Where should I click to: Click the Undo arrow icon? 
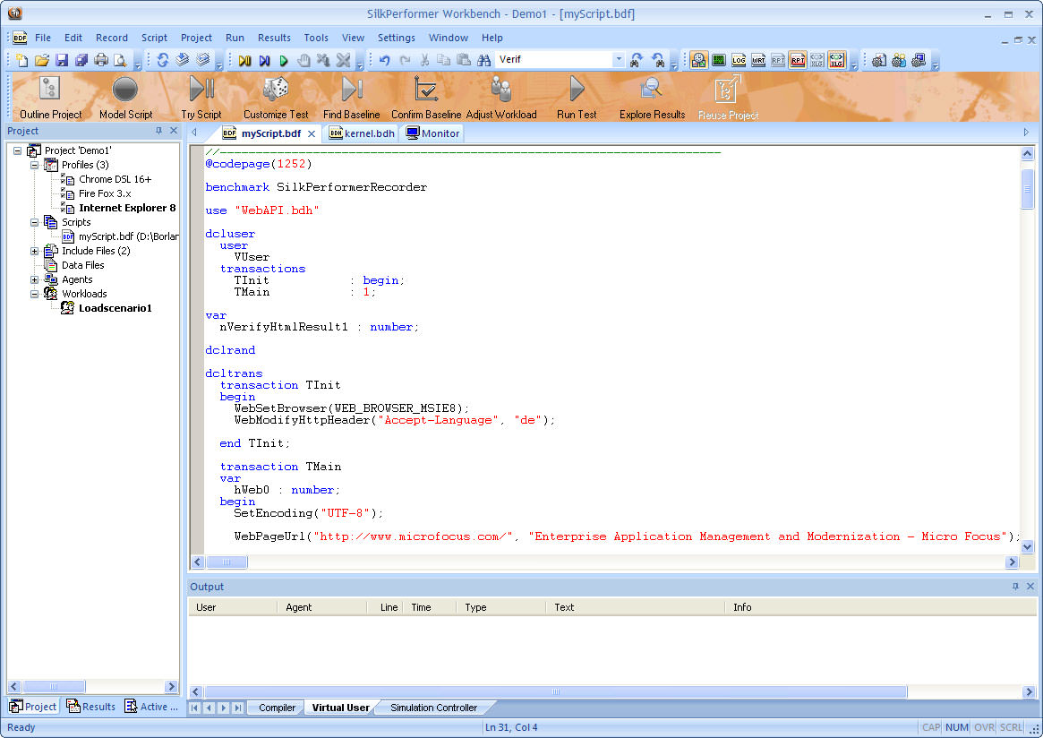point(384,61)
